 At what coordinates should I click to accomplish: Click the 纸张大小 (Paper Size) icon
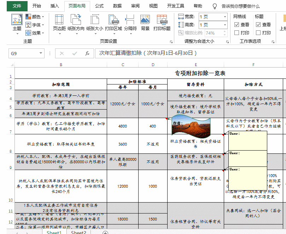click(94, 20)
